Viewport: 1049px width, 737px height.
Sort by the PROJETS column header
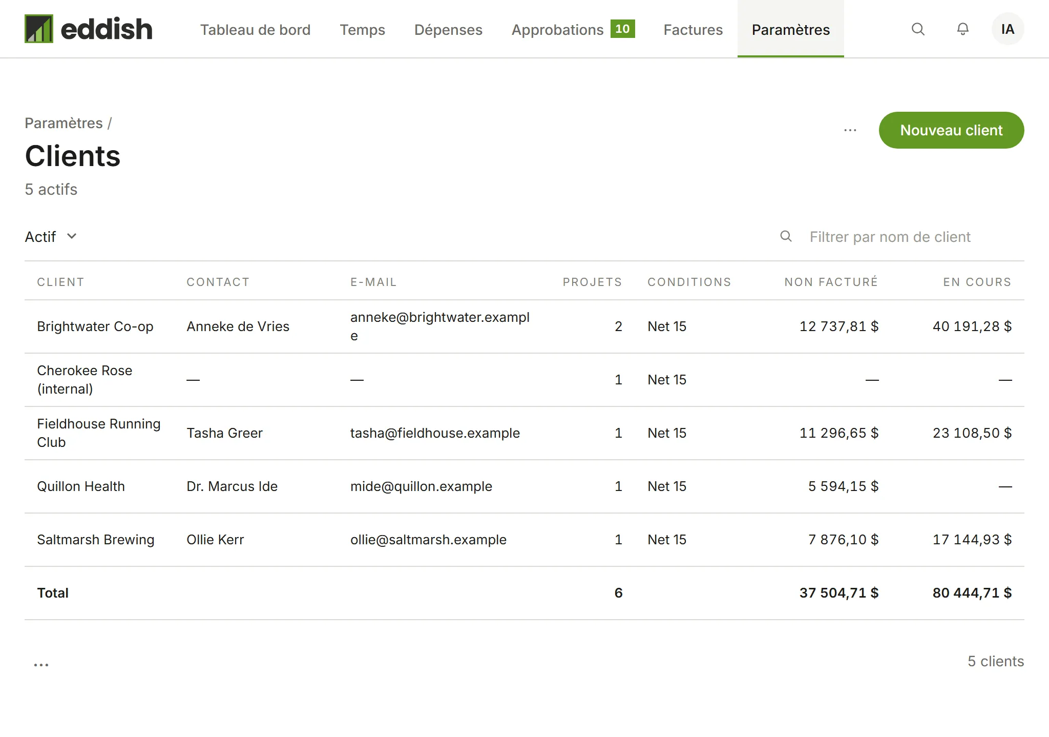[x=592, y=282]
